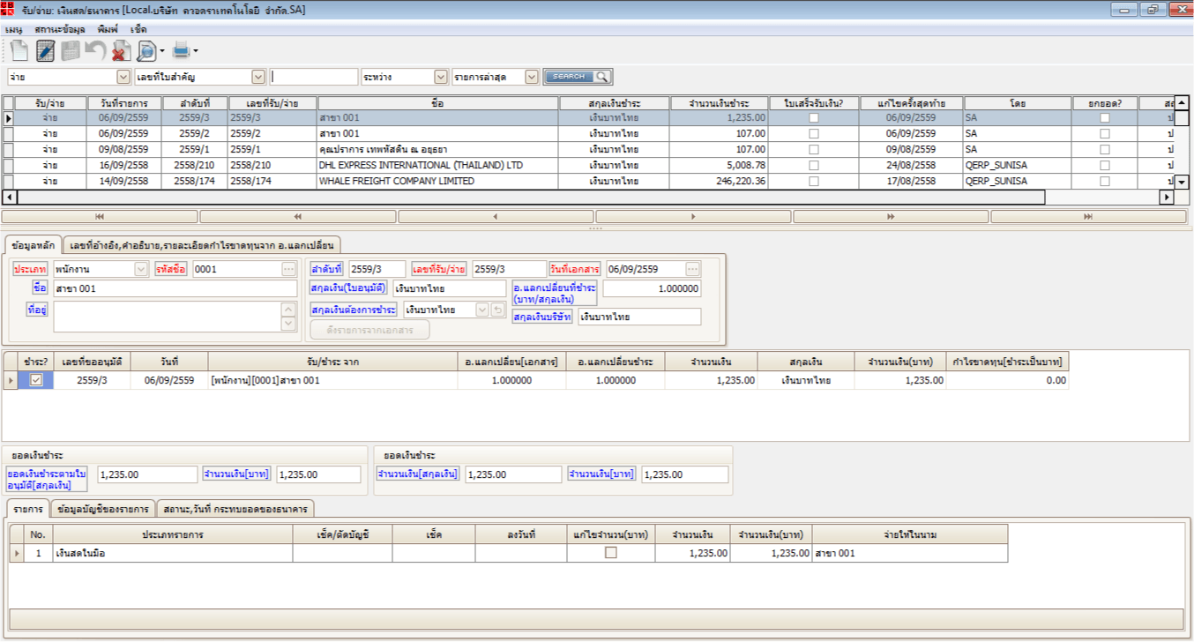Toggle แก้ไขจำนวน(บาท) checkbox in เงินสดในมือ row

(x=610, y=553)
